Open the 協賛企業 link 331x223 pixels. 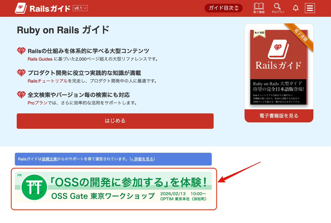[50, 159]
